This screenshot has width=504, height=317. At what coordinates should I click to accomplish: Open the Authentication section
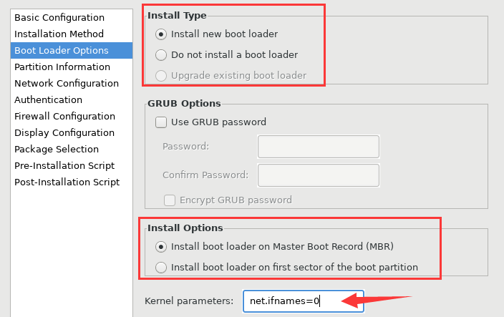pyautogui.click(x=48, y=99)
